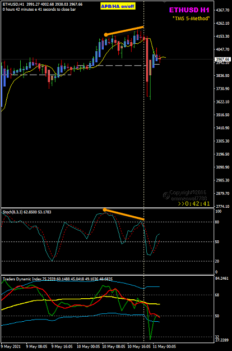Click the ETHUSD,H1 OHLC header text
Screen dimensions: 232x351
click(x=43, y=4)
